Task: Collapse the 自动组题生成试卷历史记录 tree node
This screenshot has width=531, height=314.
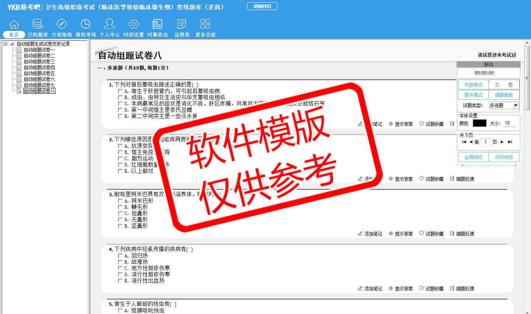Action: [x=6, y=44]
